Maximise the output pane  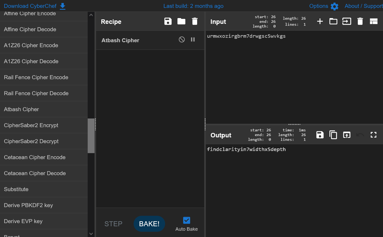(374, 135)
